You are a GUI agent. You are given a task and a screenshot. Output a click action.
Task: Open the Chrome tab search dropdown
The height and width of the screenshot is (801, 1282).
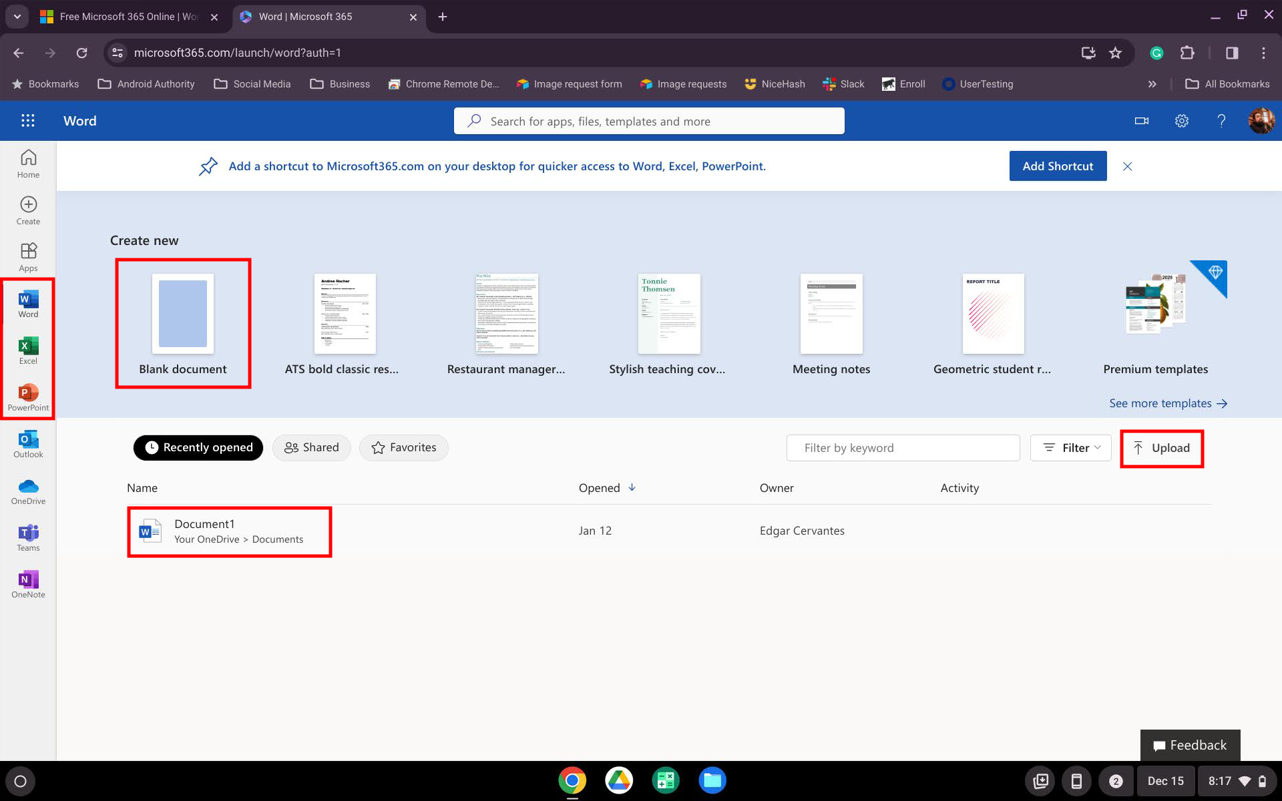17,17
